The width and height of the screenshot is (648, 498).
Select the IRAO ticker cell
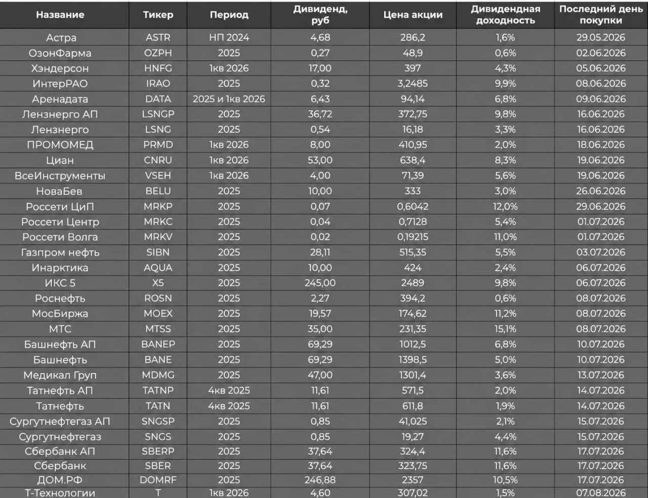point(158,84)
